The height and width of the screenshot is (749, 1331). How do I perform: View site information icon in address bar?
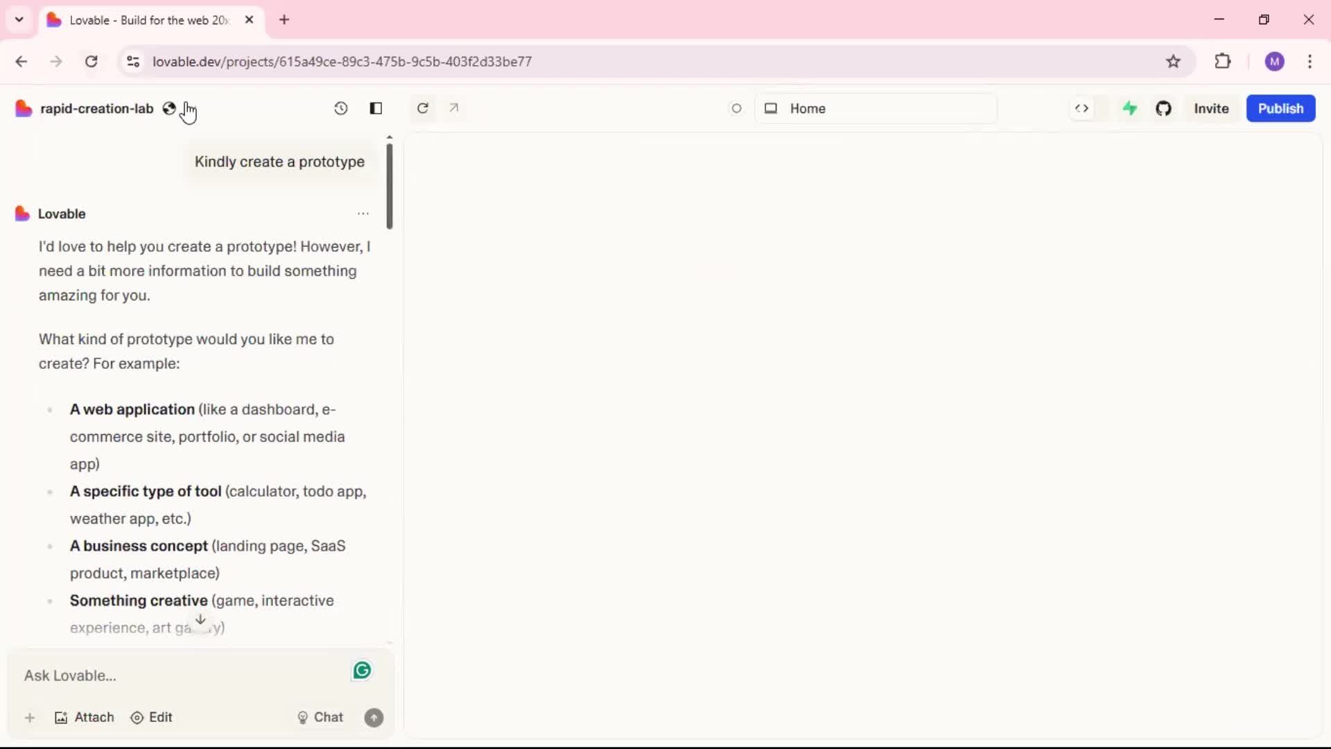coord(133,62)
